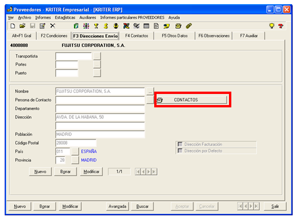This screenshot has width=302, height=220.
Task: Click the yellow telephone toolbar icon
Action: pos(178,26)
